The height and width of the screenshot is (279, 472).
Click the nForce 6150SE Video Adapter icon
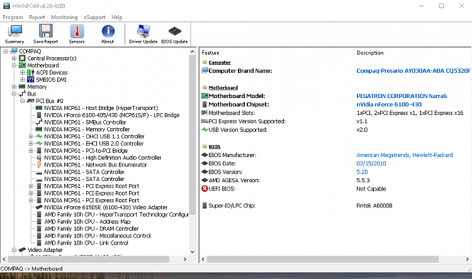tap(39, 207)
